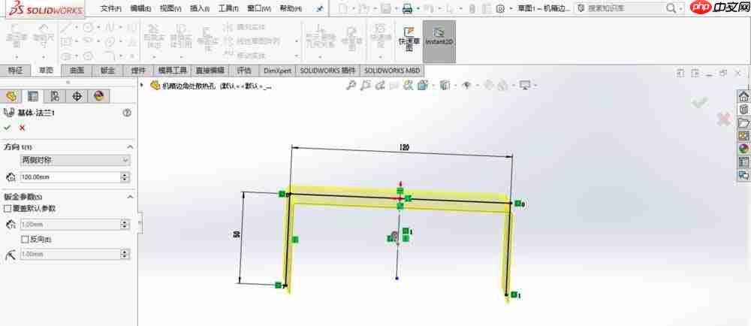This screenshot has height=326, width=751.
Task: Open View Settings monitor icon
Action: click(525, 85)
